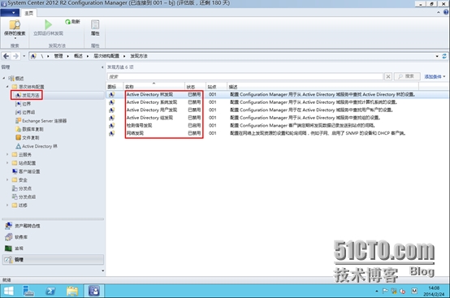The width and height of the screenshot is (450, 298).
Task: Click 概述 in the breadcrumb path
Action: pos(78,56)
